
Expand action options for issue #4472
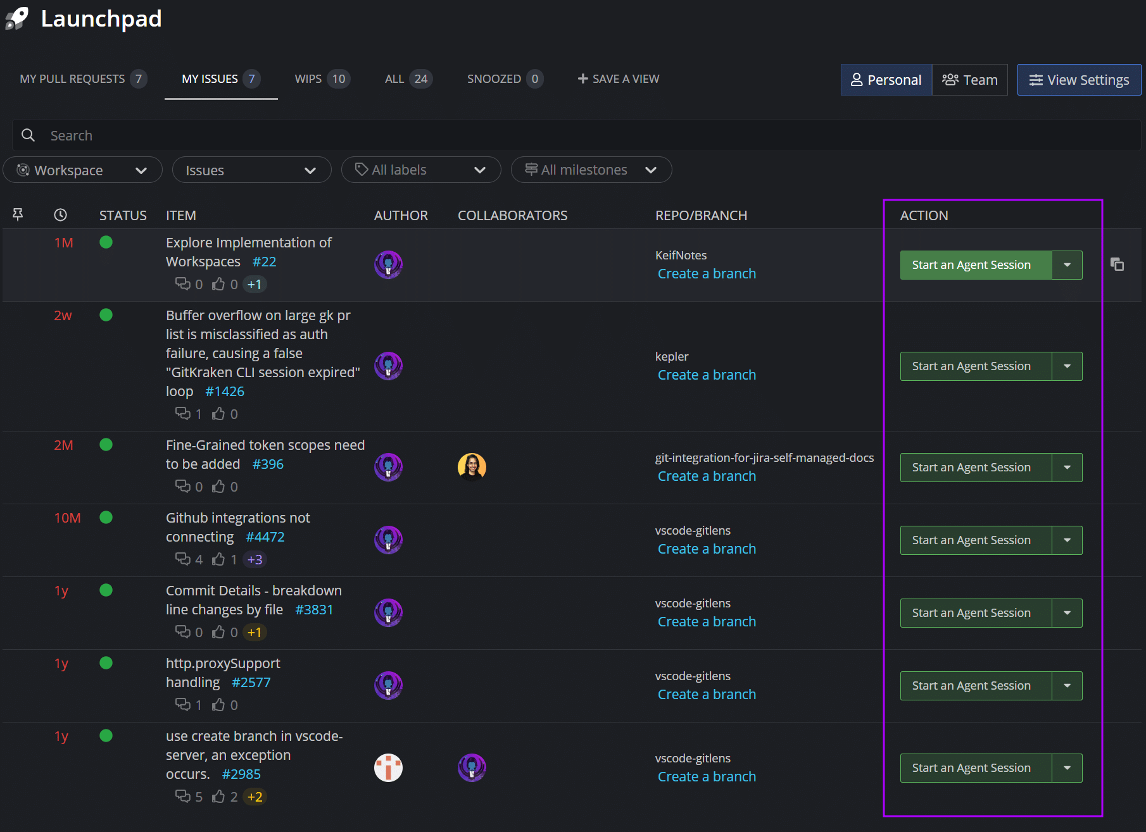click(1067, 540)
